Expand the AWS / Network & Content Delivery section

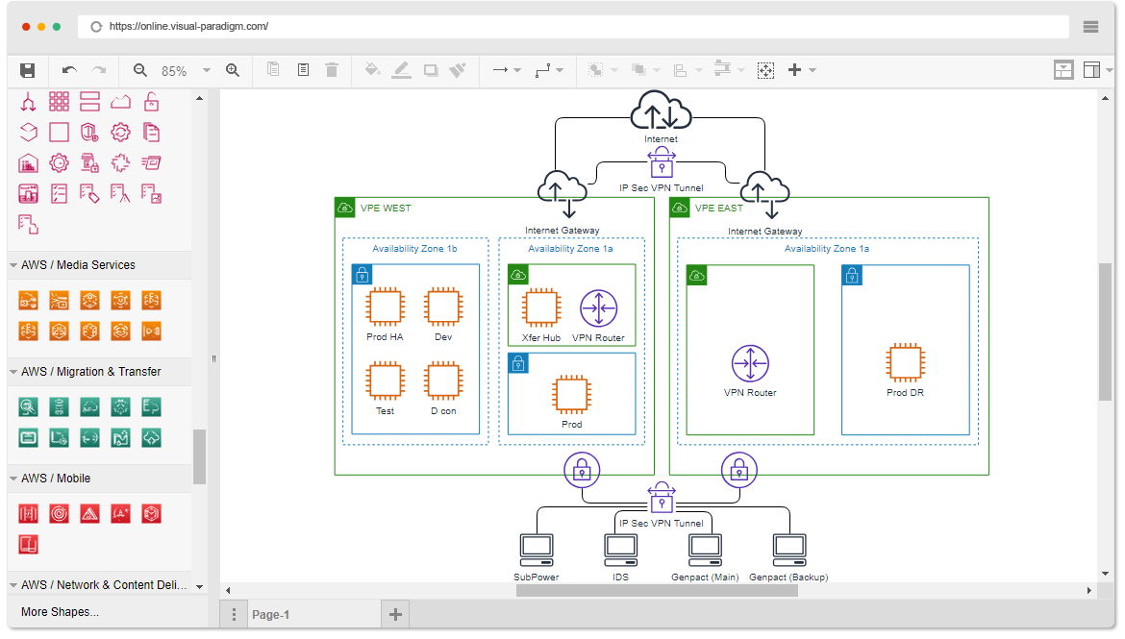pyautogui.click(x=99, y=584)
